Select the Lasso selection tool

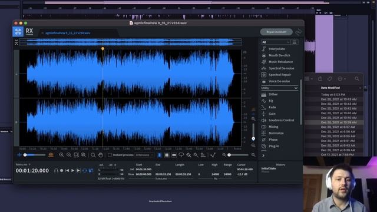tap(181, 155)
